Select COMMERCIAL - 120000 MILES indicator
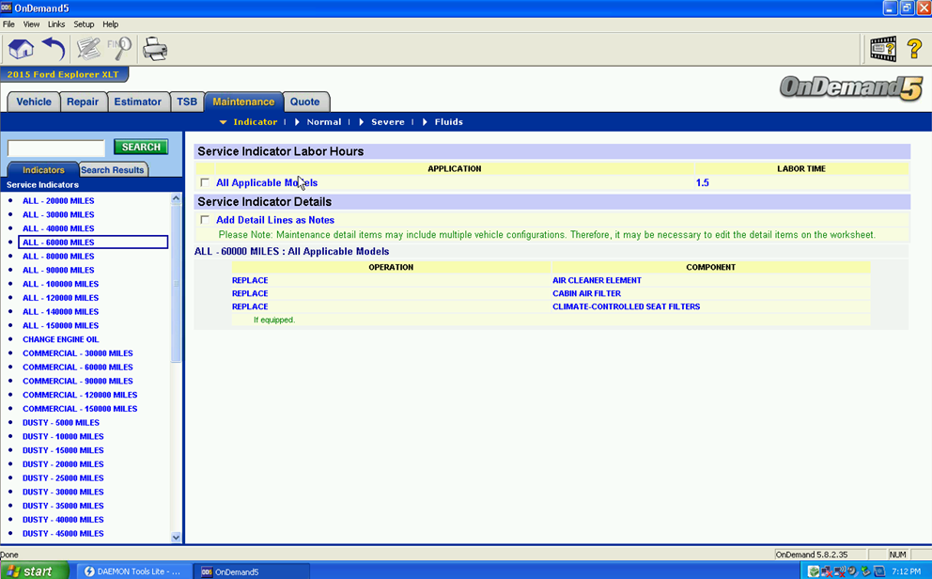The height and width of the screenshot is (579, 932). point(80,395)
